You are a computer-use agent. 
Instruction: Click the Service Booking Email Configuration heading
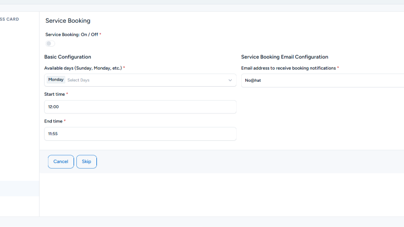284,57
